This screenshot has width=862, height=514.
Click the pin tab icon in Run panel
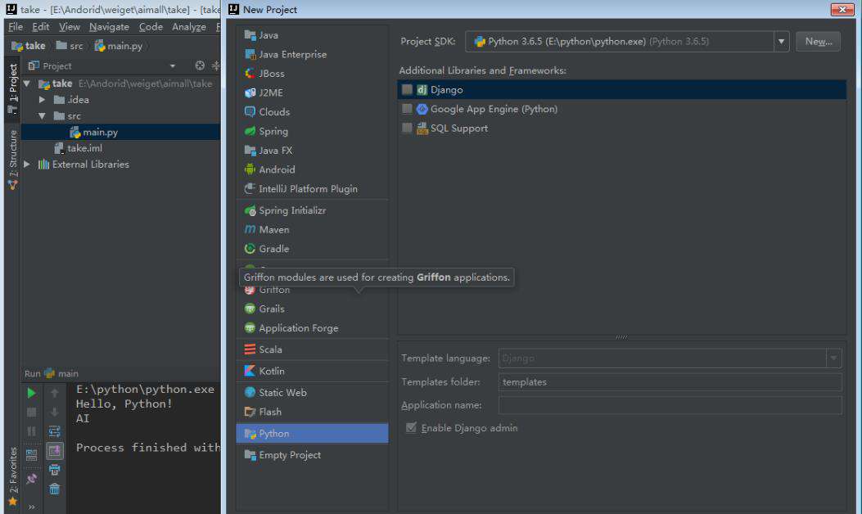31,478
